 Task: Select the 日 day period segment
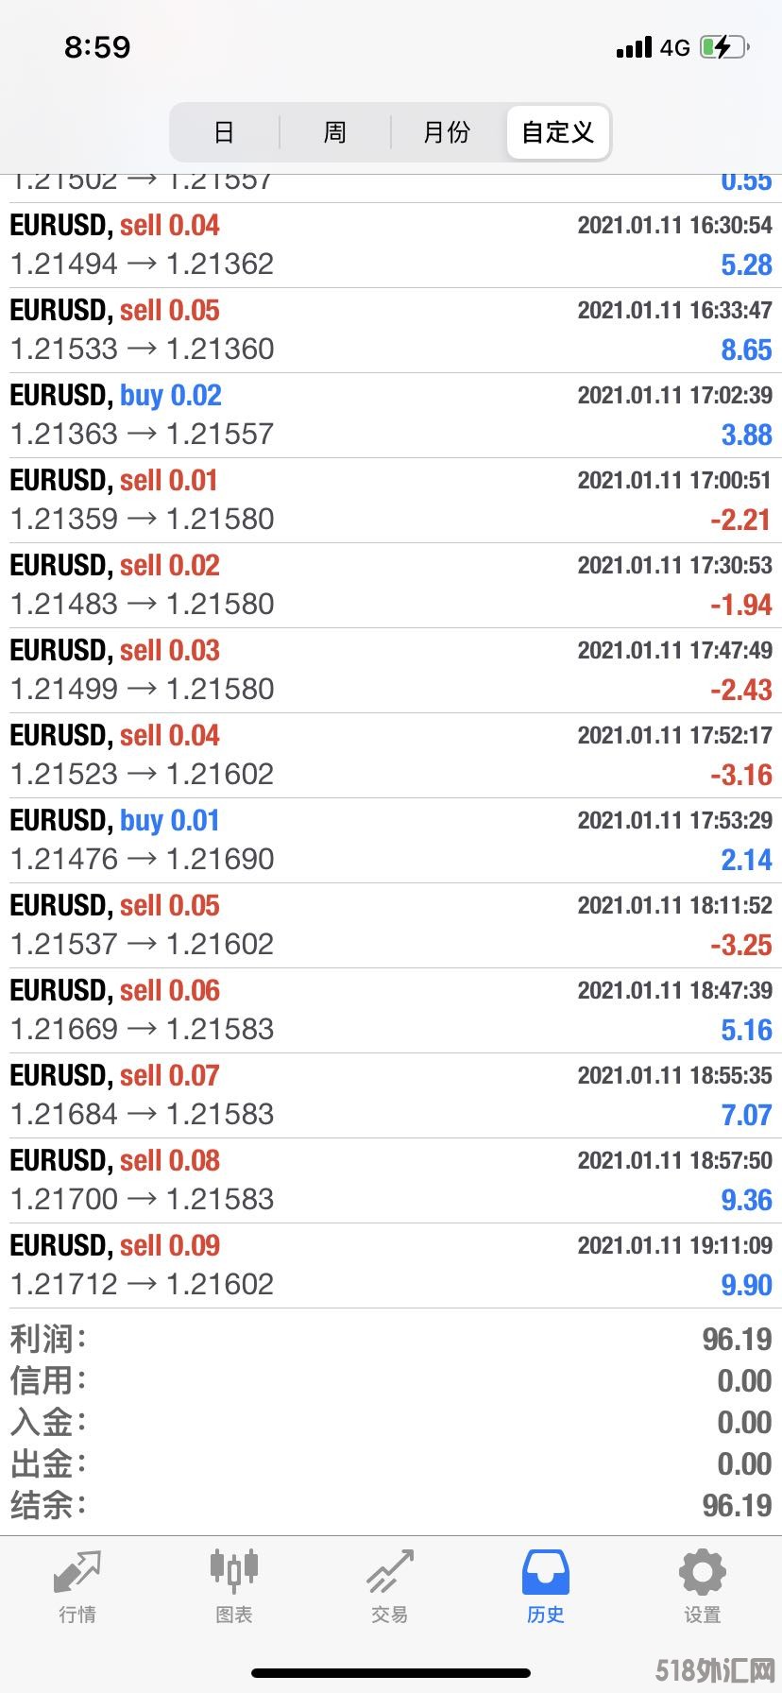click(224, 132)
